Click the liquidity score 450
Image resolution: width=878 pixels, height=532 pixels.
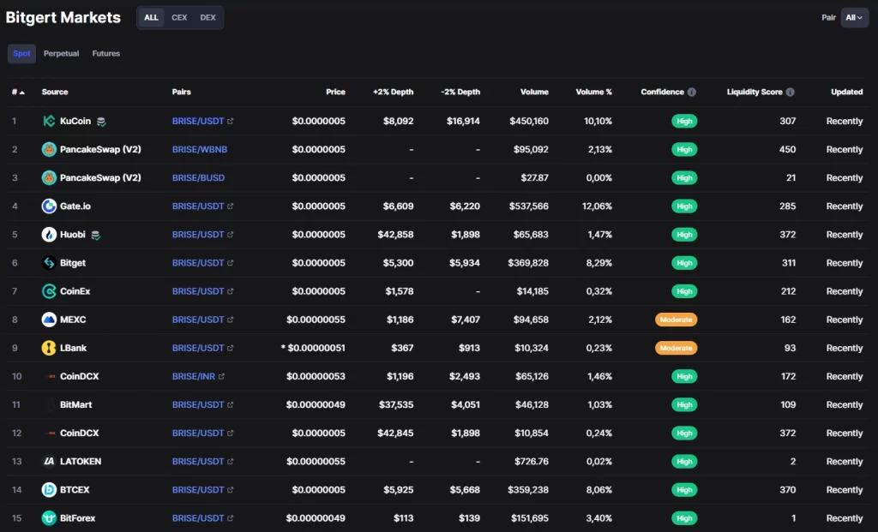pos(787,149)
